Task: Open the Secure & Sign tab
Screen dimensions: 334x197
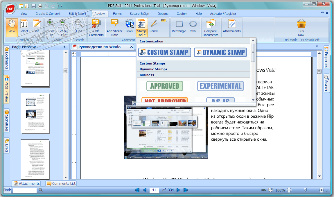Action: click(139, 14)
